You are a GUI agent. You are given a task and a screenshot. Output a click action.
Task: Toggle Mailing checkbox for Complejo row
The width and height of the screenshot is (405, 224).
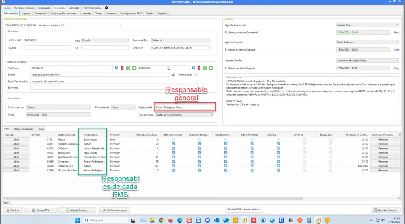click(278, 161)
